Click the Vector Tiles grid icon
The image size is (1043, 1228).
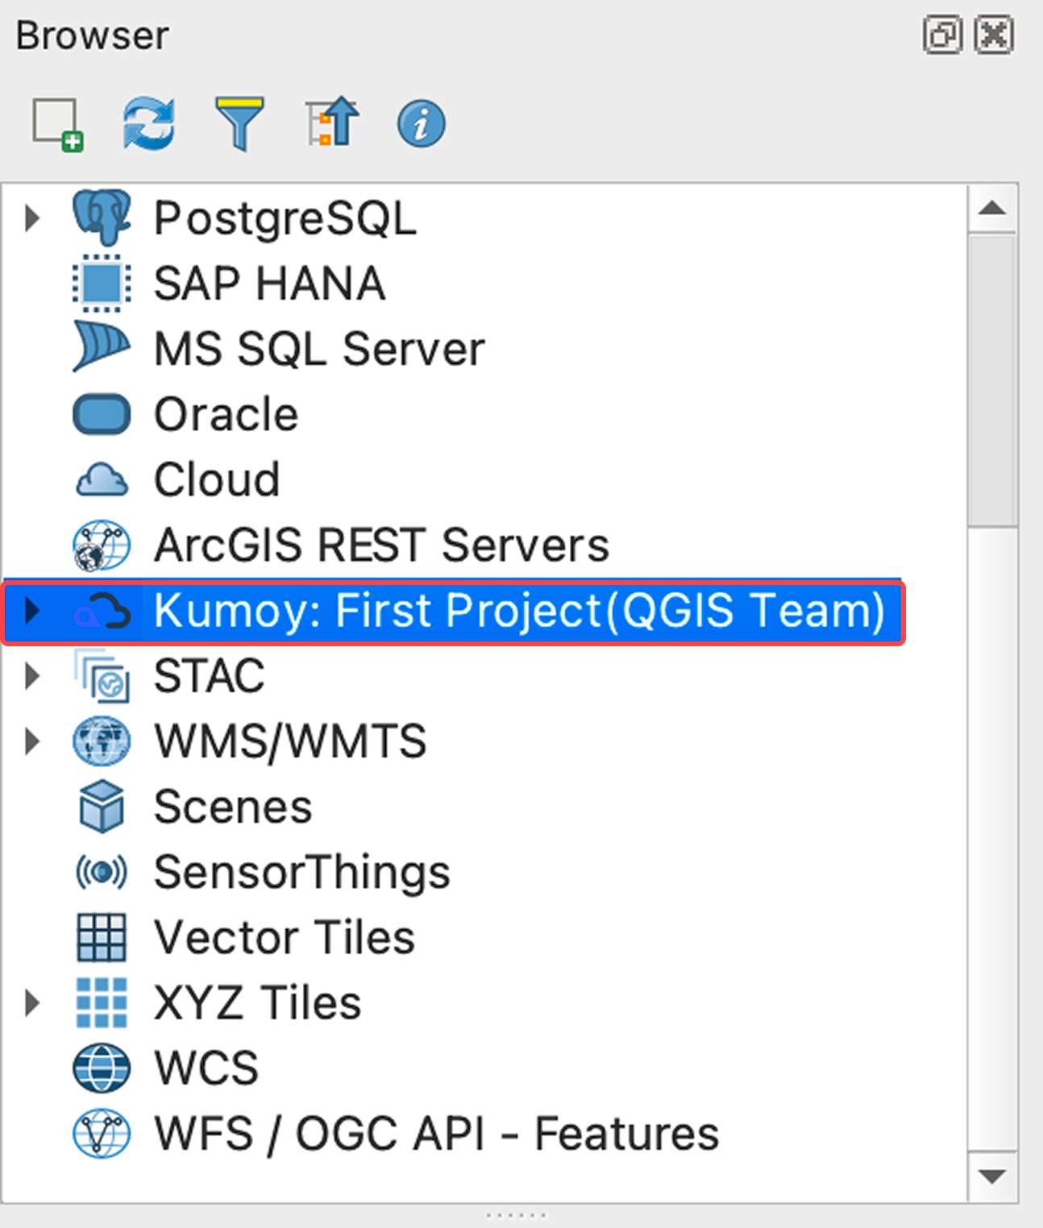click(x=100, y=937)
